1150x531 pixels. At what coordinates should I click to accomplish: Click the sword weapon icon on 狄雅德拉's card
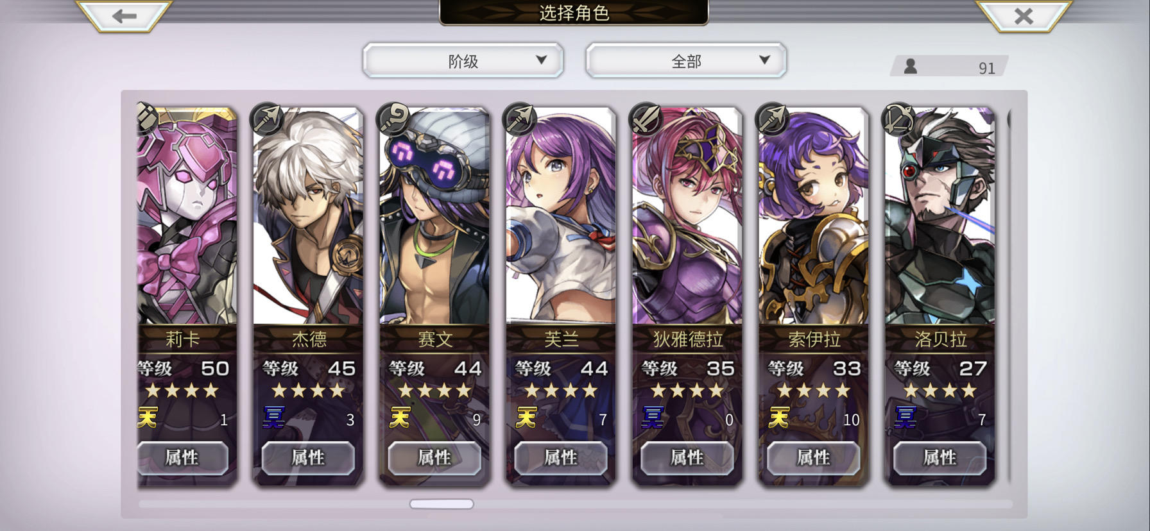(x=645, y=119)
